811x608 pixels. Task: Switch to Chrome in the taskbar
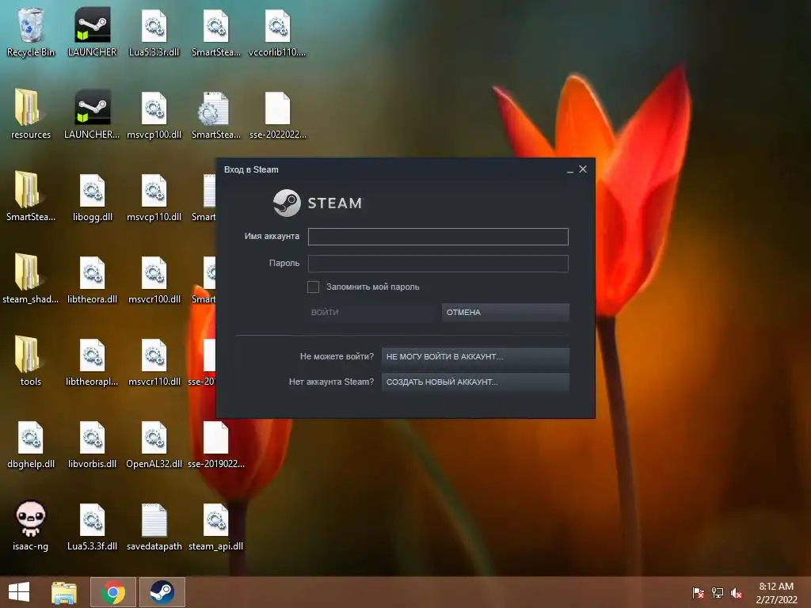pos(113,592)
